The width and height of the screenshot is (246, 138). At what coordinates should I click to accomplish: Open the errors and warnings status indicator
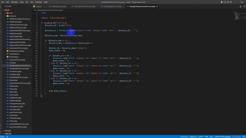click(x=2, y=136)
